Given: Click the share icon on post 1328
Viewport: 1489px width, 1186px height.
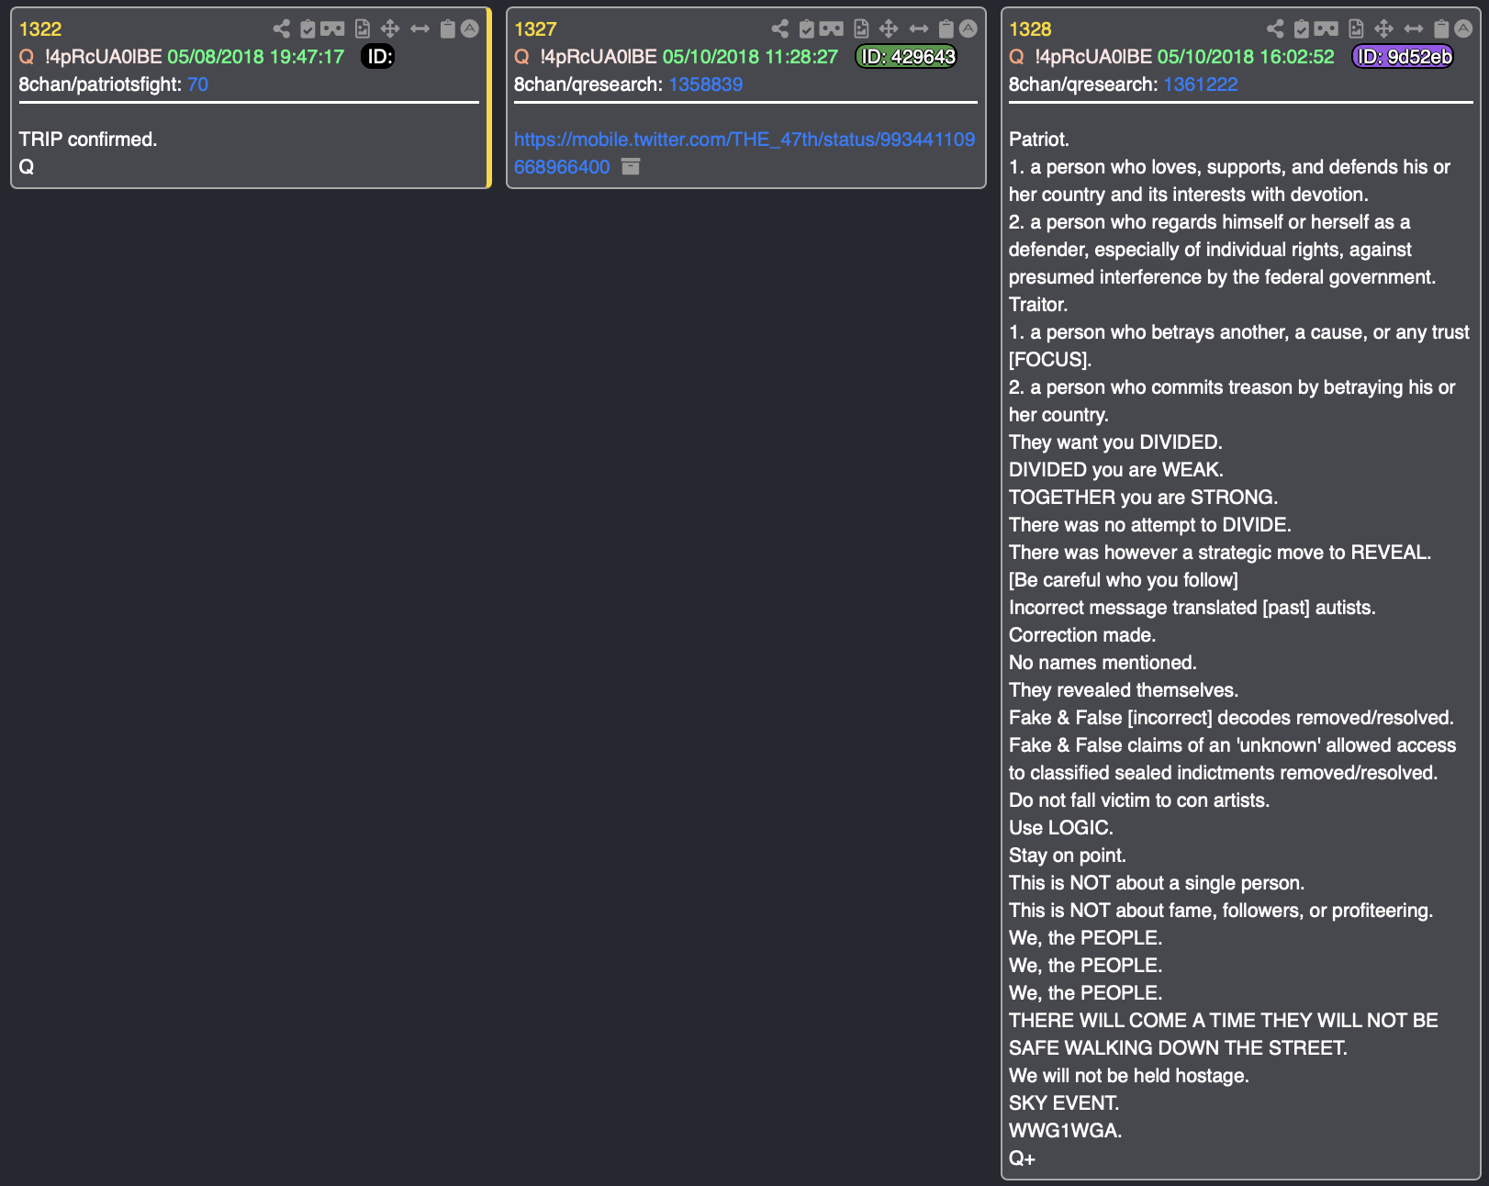Looking at the screenshot, I should click(1276, 28).
